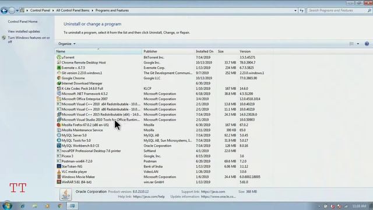Click Control Panel in the breadcrumb
This screenshot has height=210, width=373.
40,10
